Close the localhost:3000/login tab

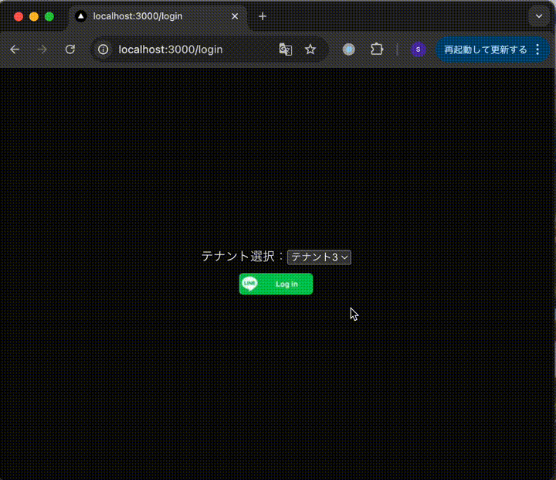[235, 16]
